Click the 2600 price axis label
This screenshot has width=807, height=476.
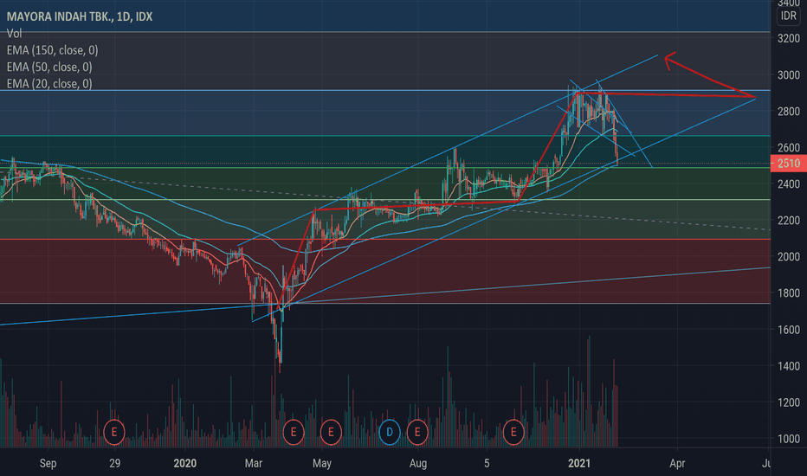pyautogui.click(x=789, y=148)
